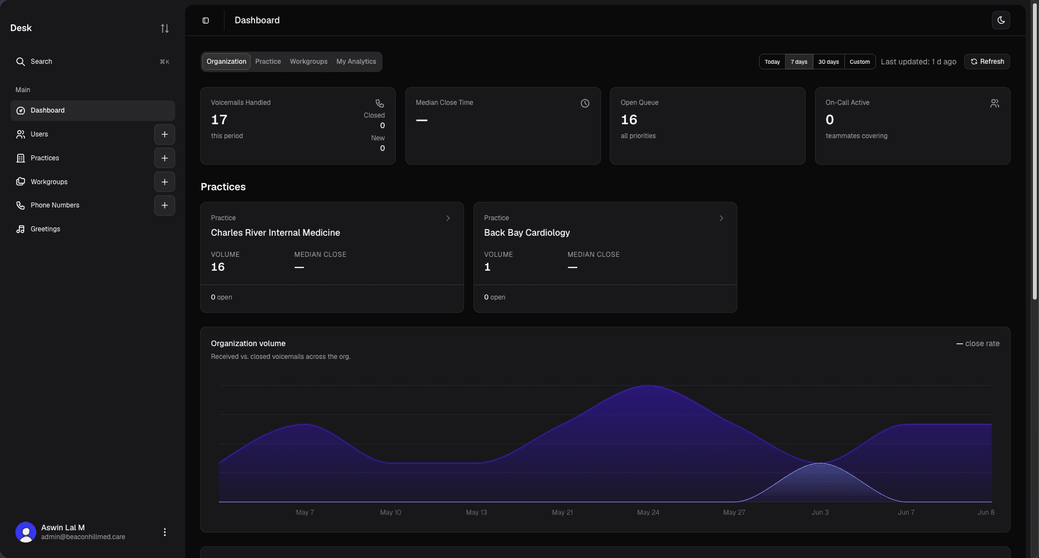Expand Back Bay Cardiology chevron
Viewport: 1039px width, 558px height.
tap(721, 218)
